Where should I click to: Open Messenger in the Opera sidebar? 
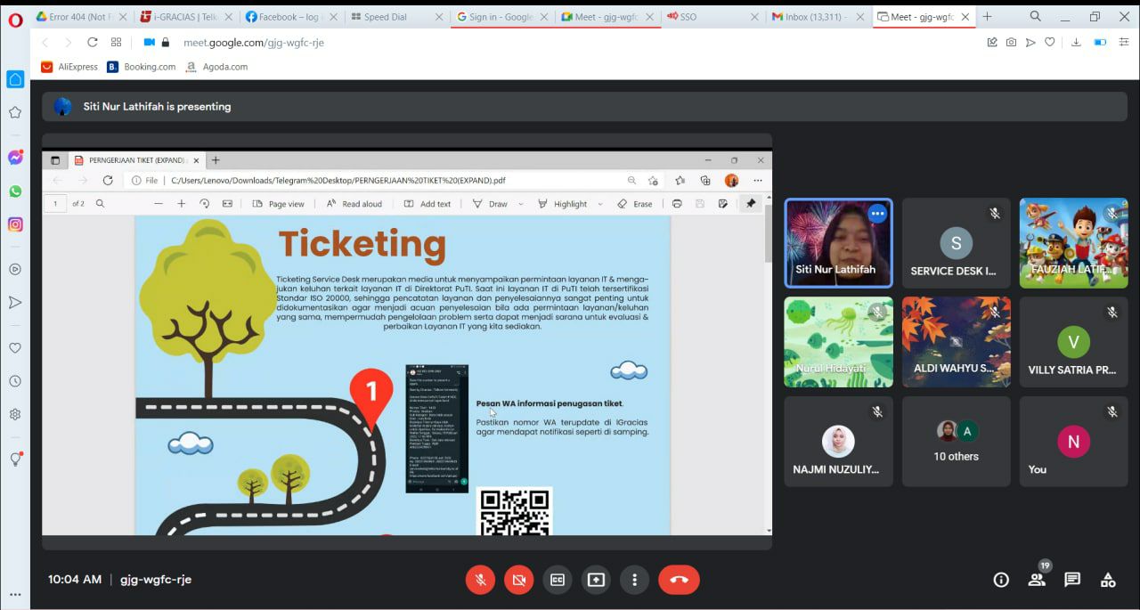[x=15, y=158]
